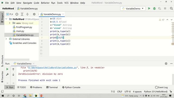Toggle the Favorites side tool window
174x98 pixels.
click(x=2, y=77)
